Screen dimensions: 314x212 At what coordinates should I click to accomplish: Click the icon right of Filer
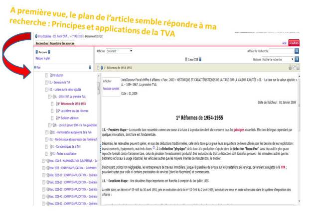pyautogui.click(x=90, y=67)
